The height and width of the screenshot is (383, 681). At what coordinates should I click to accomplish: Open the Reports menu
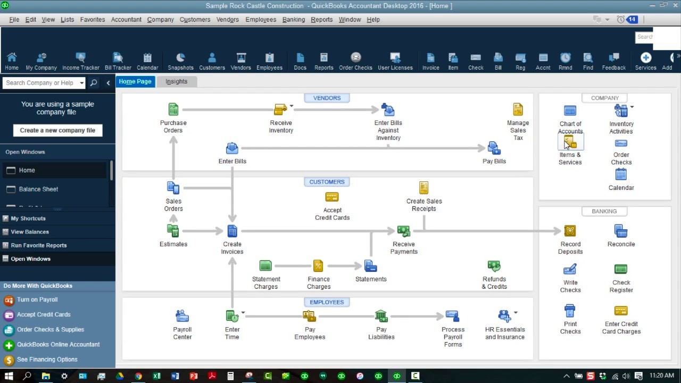click(322, 20)
